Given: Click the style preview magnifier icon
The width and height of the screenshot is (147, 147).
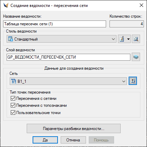Looking at the screenshot, I should 136,39.
